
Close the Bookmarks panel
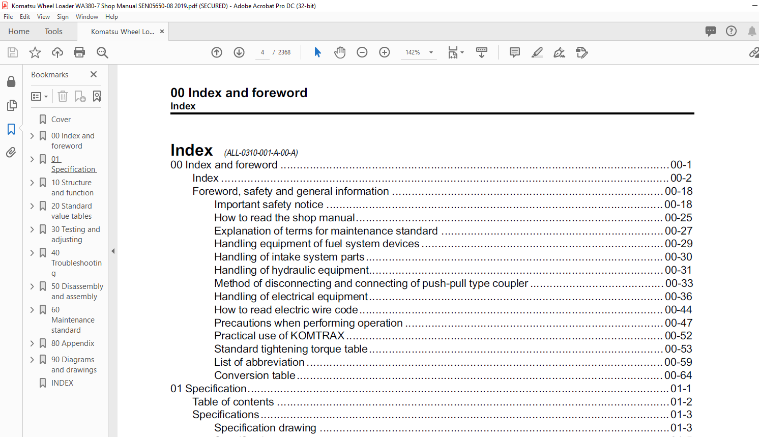(94, 74)
